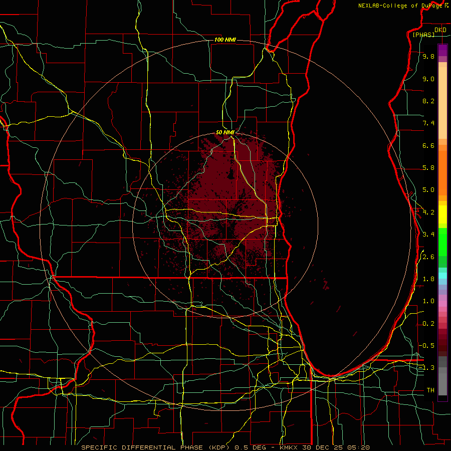
Task: Click "(KDP)" in the bottom caption
Action: coord(219,447)
